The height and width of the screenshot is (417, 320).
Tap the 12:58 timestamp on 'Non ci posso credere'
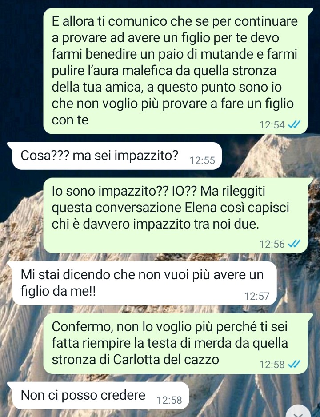169,400
